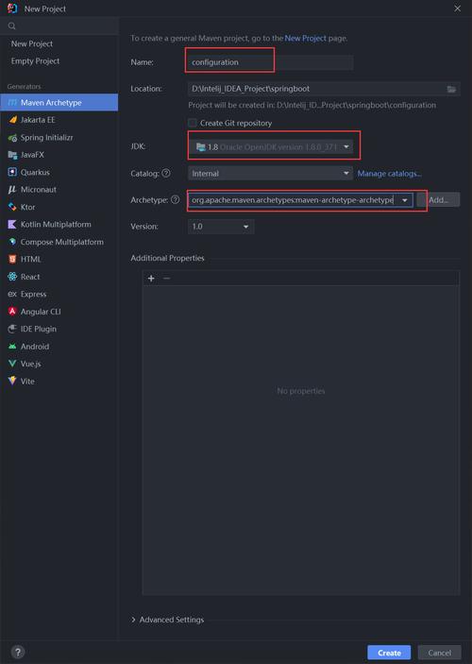Click the Create button

click(x=389, y=653)
